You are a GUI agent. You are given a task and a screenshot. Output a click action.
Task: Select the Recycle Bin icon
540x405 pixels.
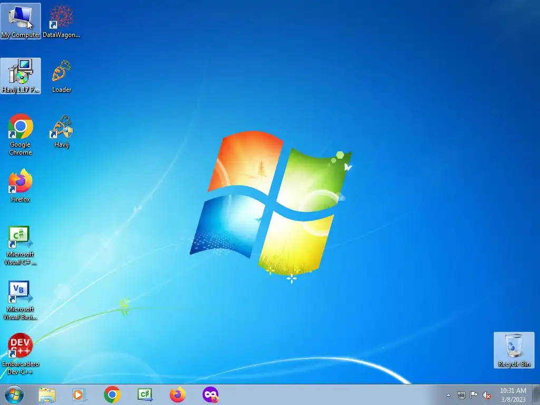514,350
